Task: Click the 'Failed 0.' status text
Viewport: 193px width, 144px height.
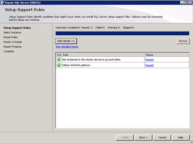Action: pos(100,28)
